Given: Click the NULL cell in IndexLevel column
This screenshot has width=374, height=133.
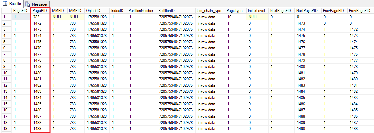Looking at the screenshot, I should pyautogui.click(x=257, y=17).
